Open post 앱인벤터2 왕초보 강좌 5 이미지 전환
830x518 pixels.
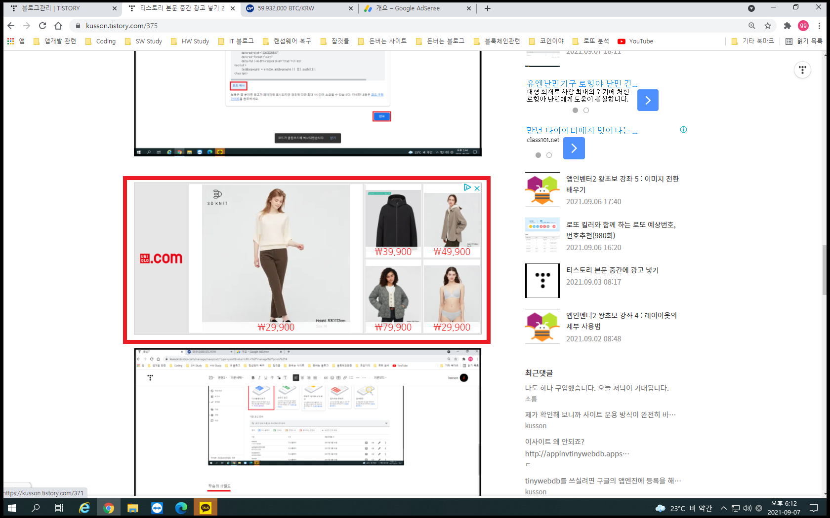(x=622, y=184)
